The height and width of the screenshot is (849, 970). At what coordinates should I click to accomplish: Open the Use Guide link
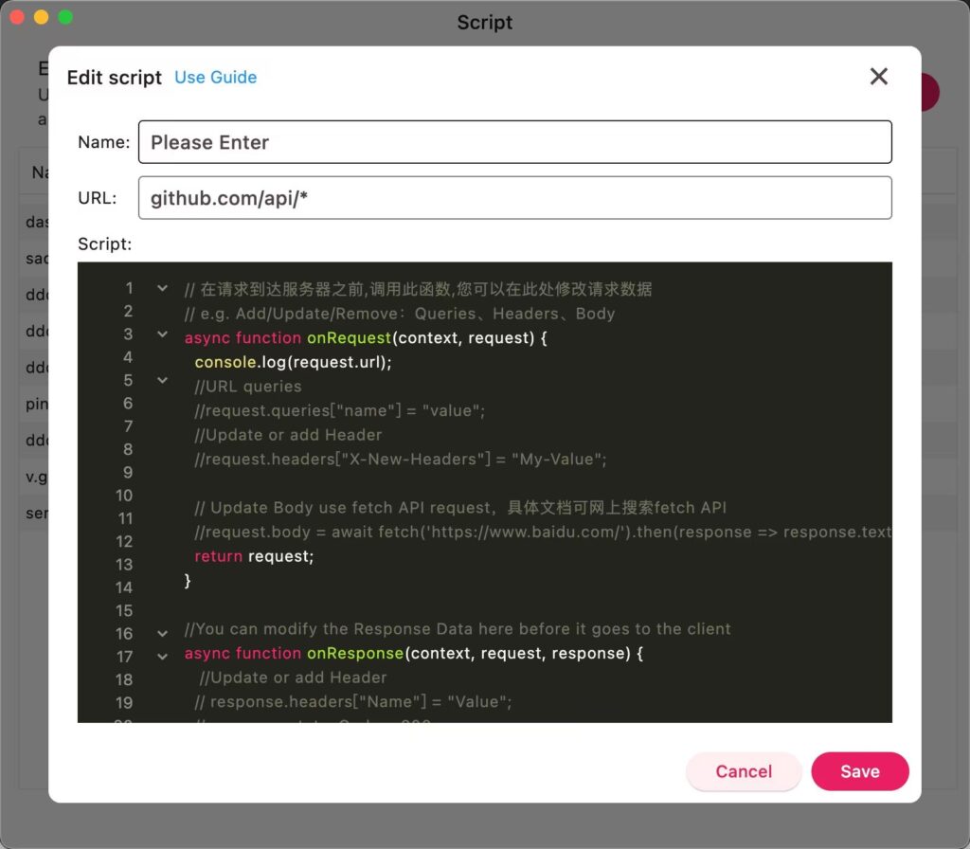coord(215,78)
